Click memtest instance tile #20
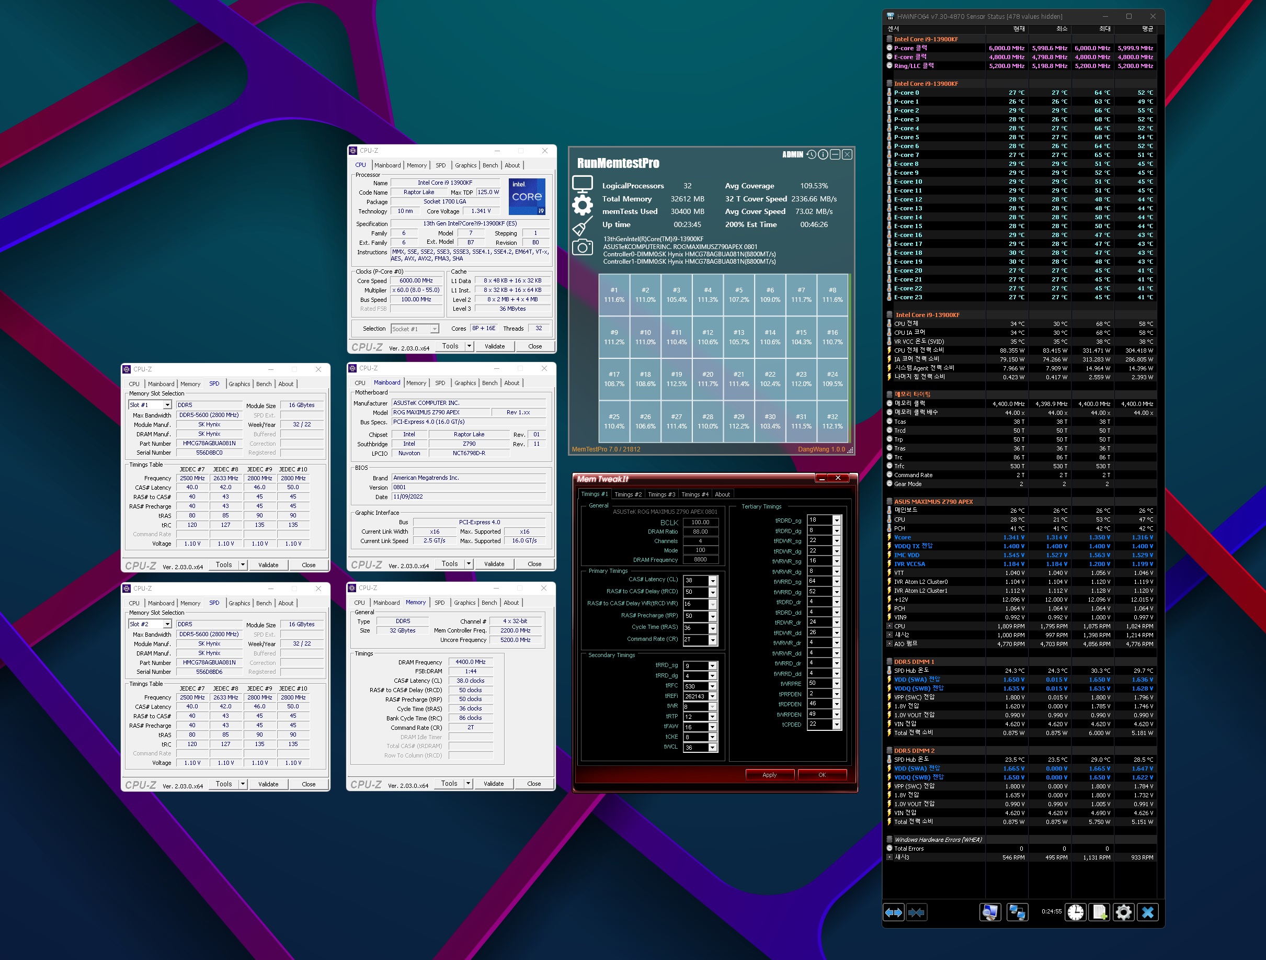The height and width of the screenshot is (960, 1266). coord(708,379)
